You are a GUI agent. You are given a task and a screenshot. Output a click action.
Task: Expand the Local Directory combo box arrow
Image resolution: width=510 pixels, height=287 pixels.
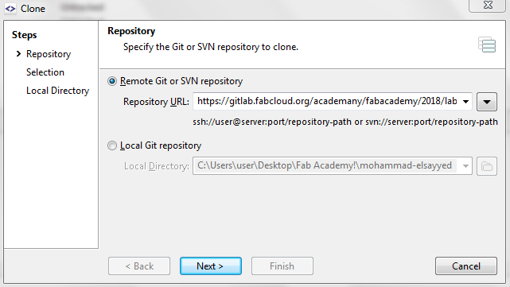[x=465, y=166]
